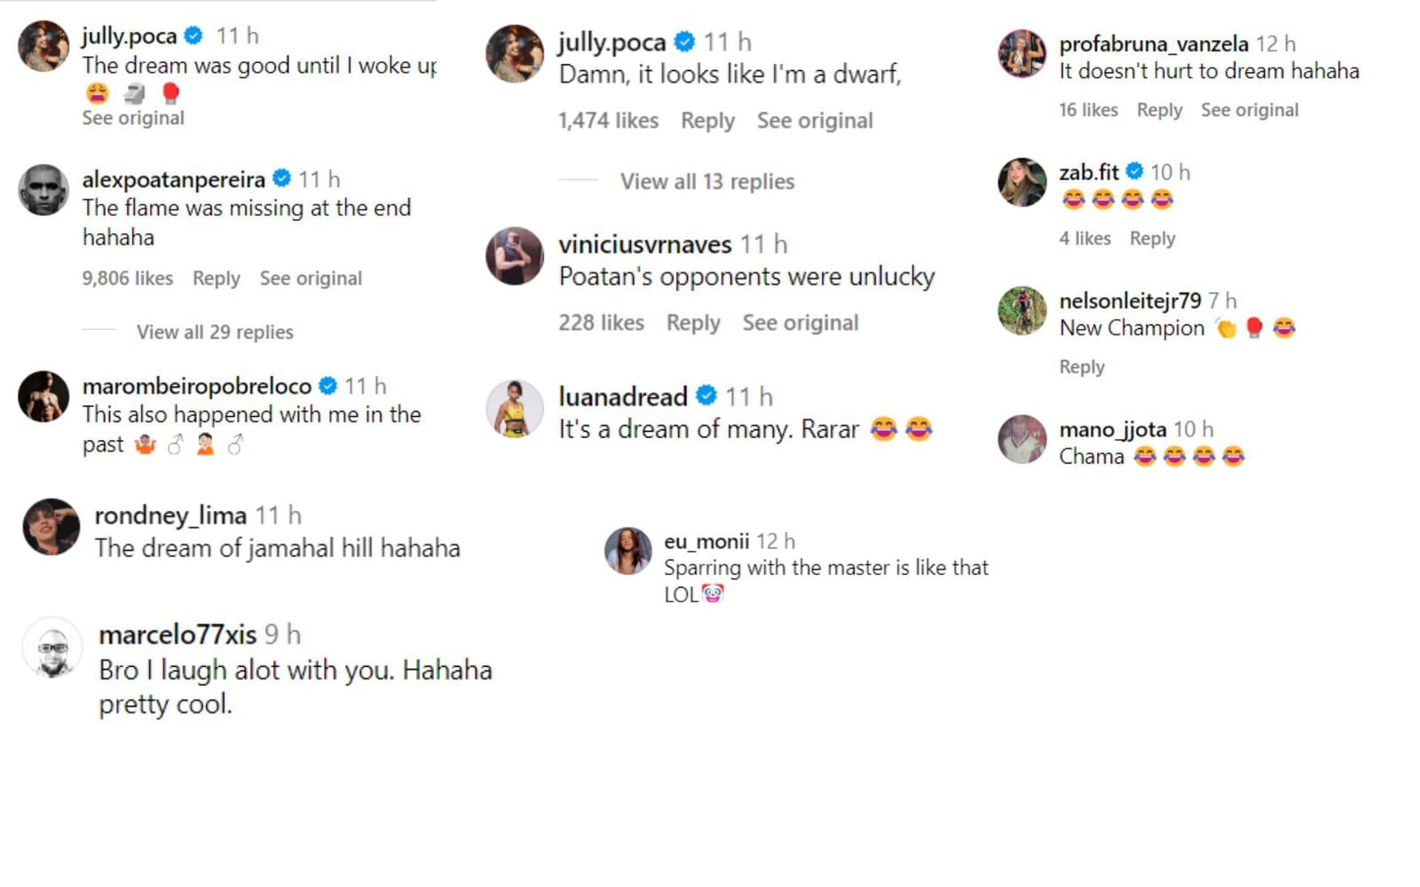The image size is (1420, 887).
Task: Reply to nelsonleitejr79's New Champion comment
Action: pyautogui.click(x=1081, y=365)
